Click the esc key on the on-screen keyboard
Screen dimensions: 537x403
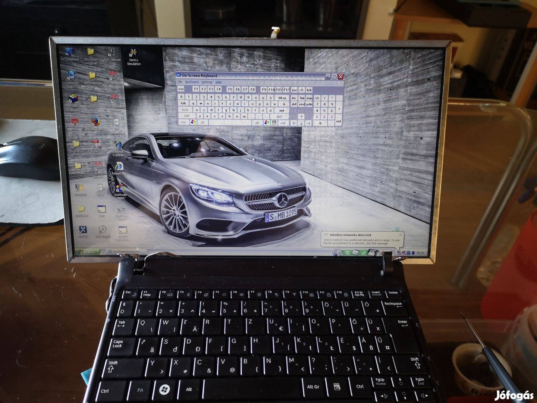click(x=181, y=89)
